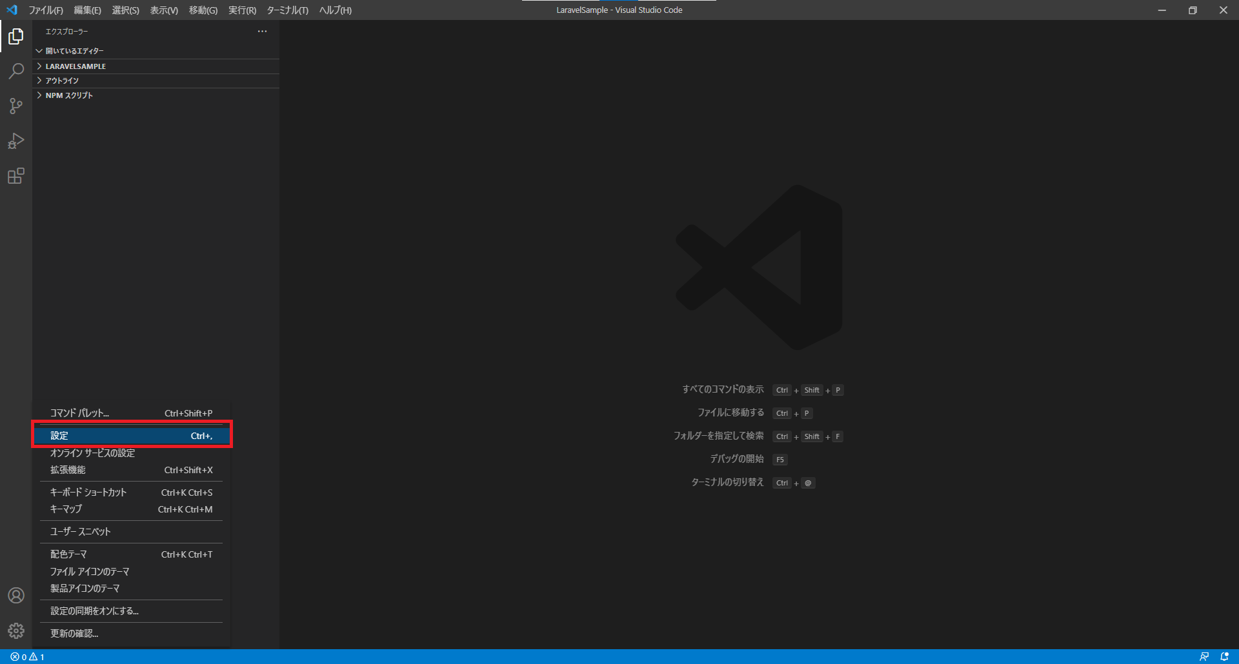Screen dimensions: 1239x664
Task: Select 拡張機能 menu entry
Action: point(131,470)
